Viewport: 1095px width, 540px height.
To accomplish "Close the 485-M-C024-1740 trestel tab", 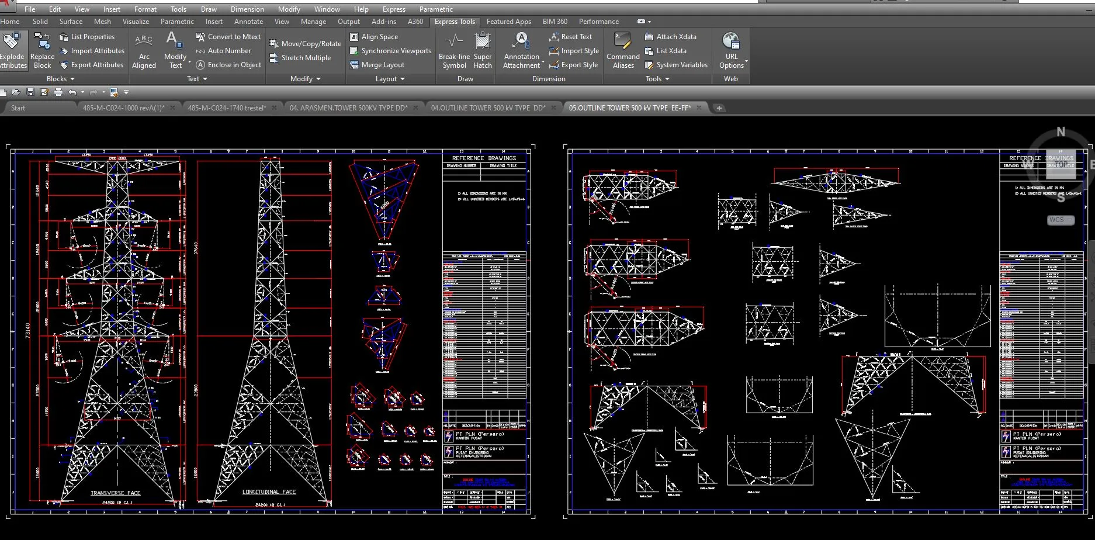I will coord(274,108).
